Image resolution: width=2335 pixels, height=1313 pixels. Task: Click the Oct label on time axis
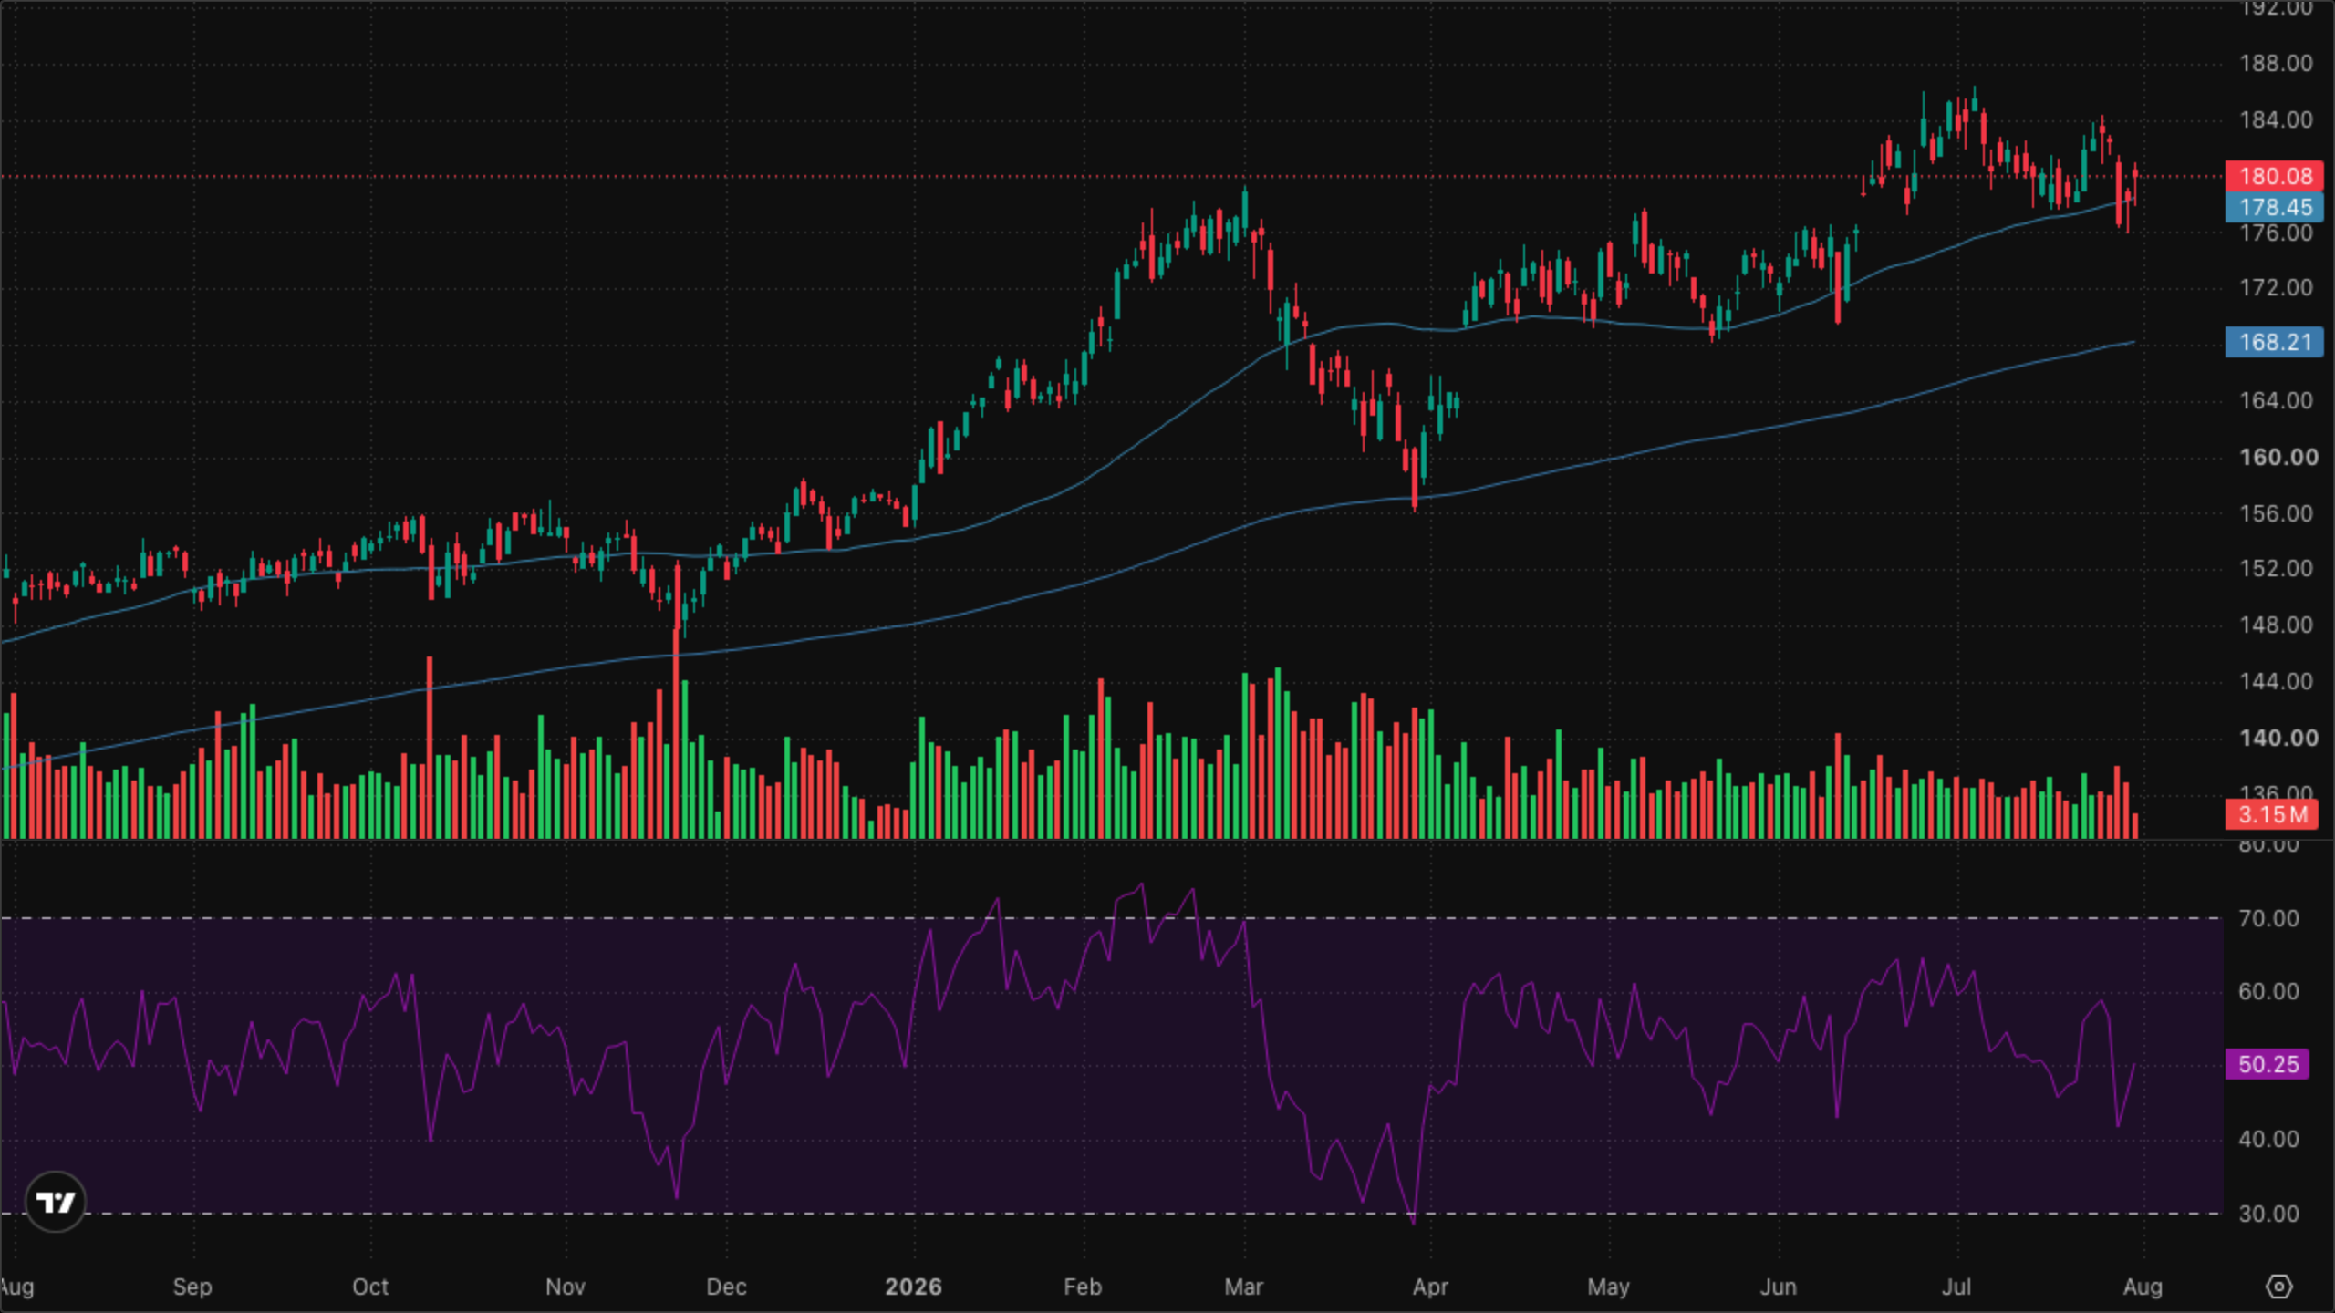pos(370,1287)
